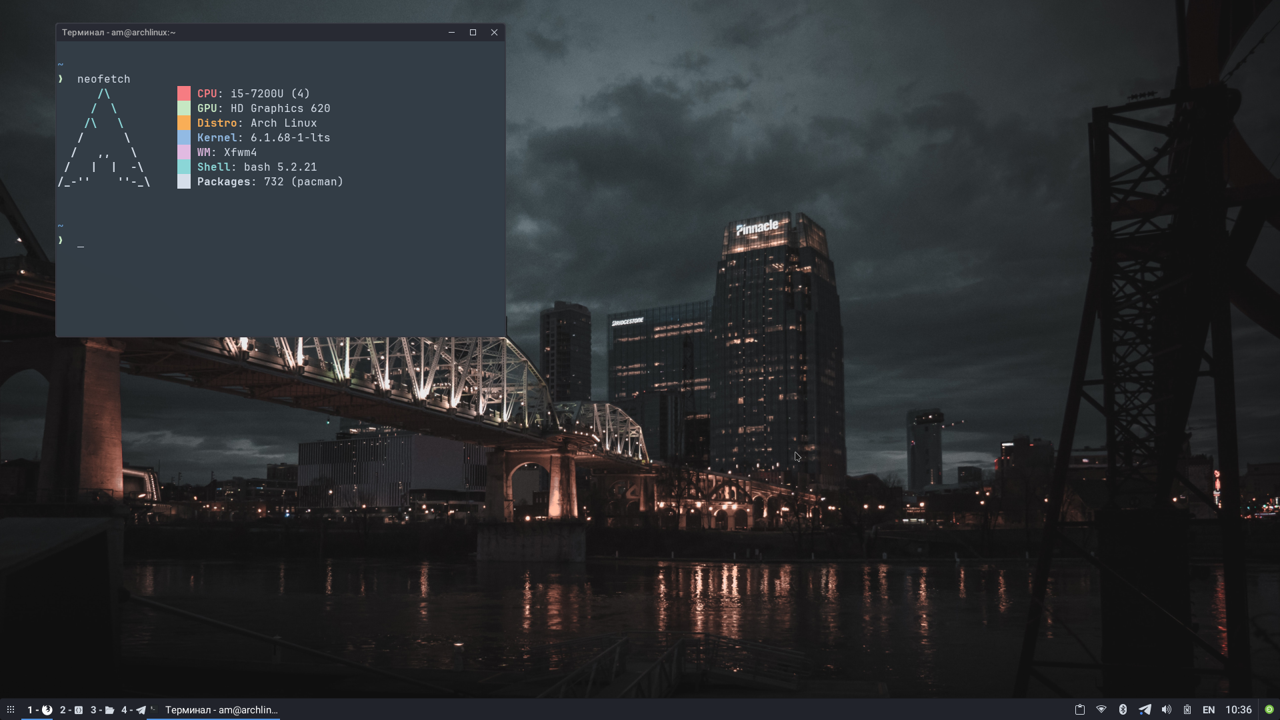
Task: Click the teal Shell color block
Action: 184,167
